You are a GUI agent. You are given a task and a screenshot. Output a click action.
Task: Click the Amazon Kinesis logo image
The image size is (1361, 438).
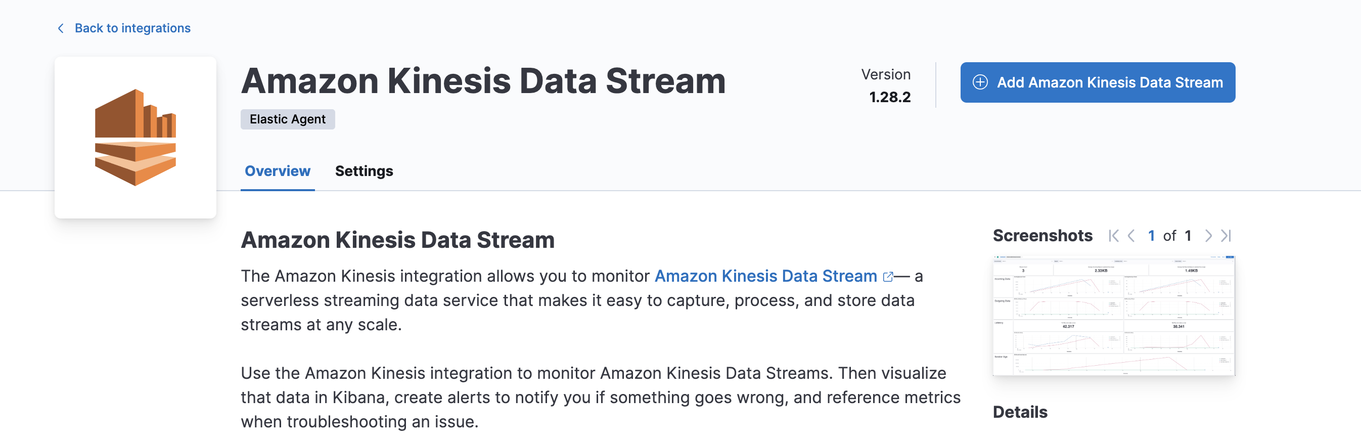tap(135, 138)
